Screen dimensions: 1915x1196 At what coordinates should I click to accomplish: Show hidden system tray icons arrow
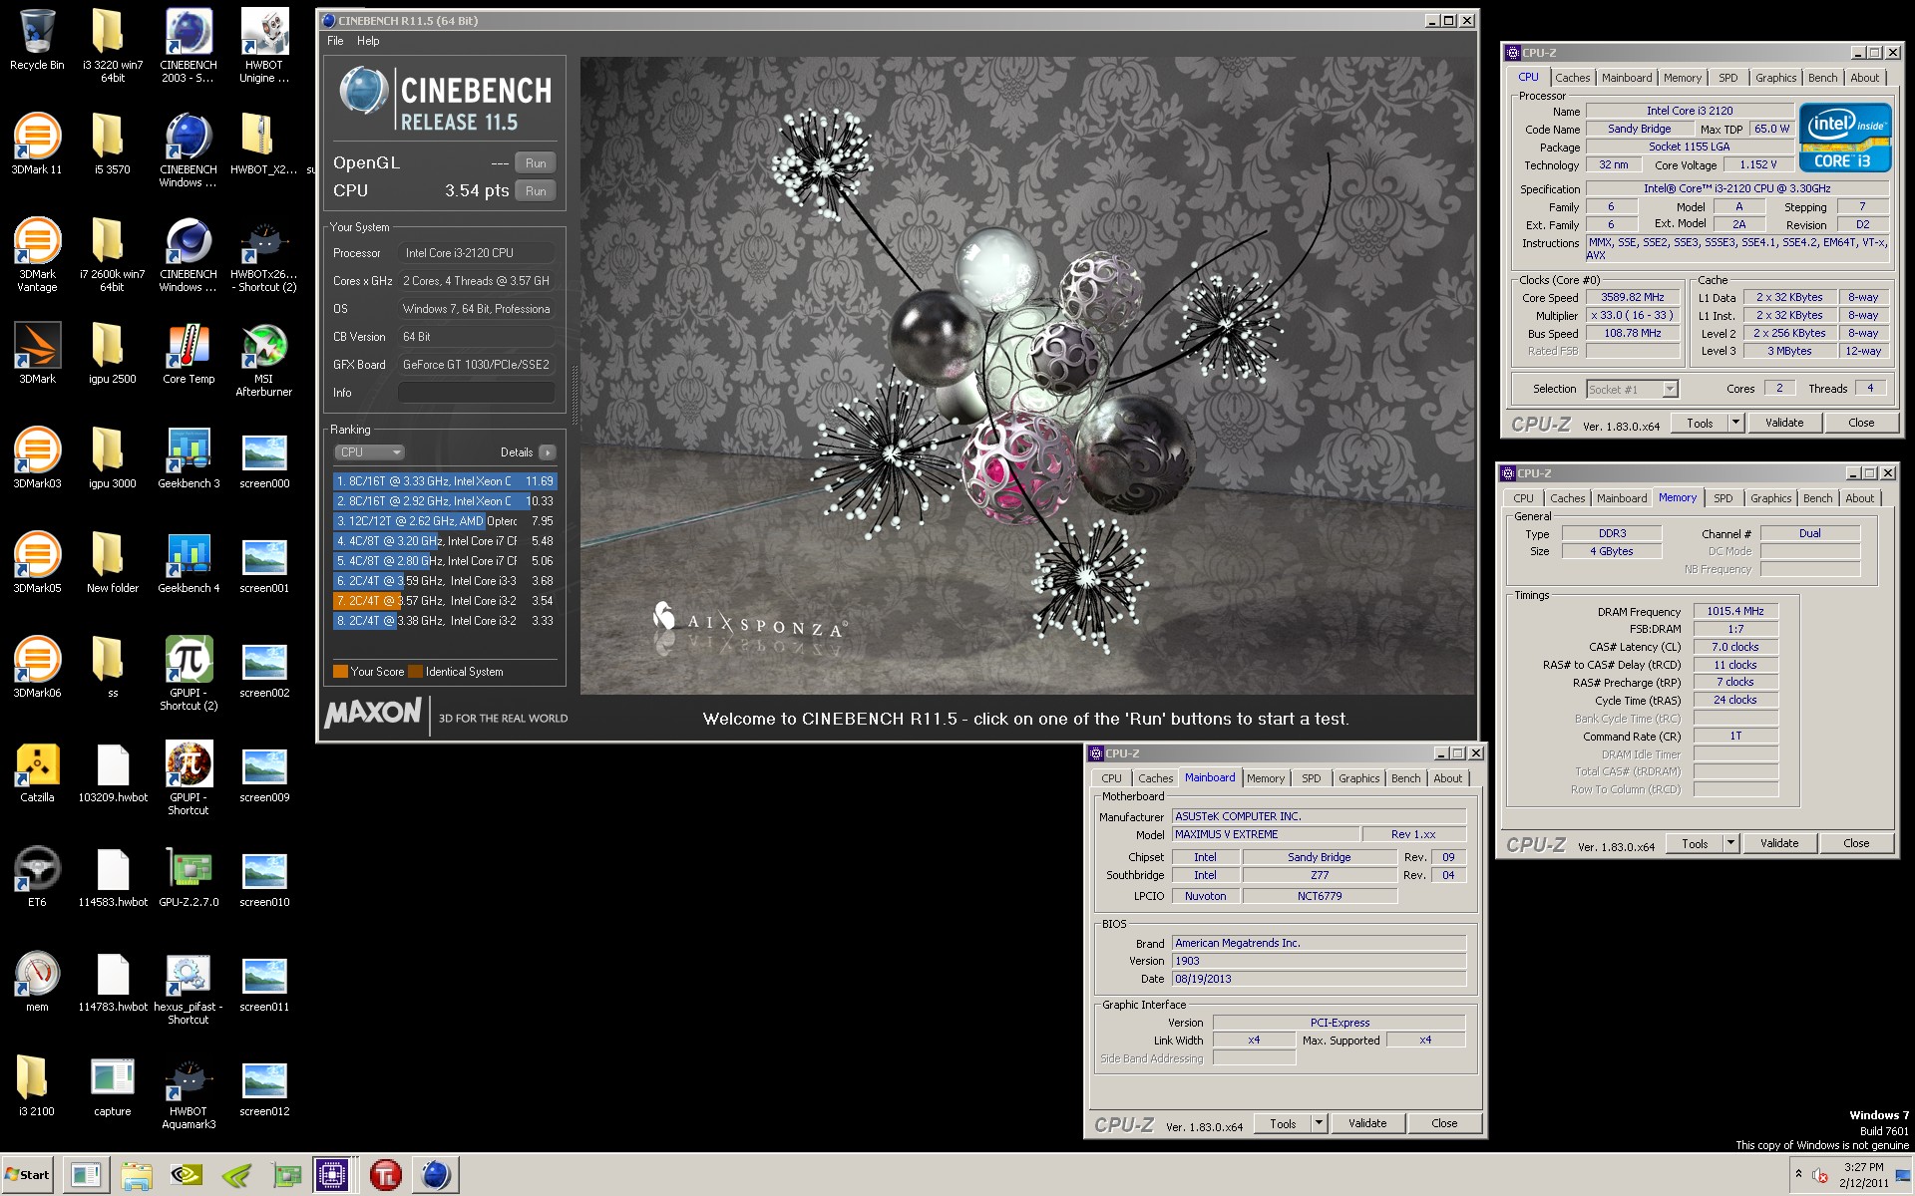[x=1798, y=1174]
